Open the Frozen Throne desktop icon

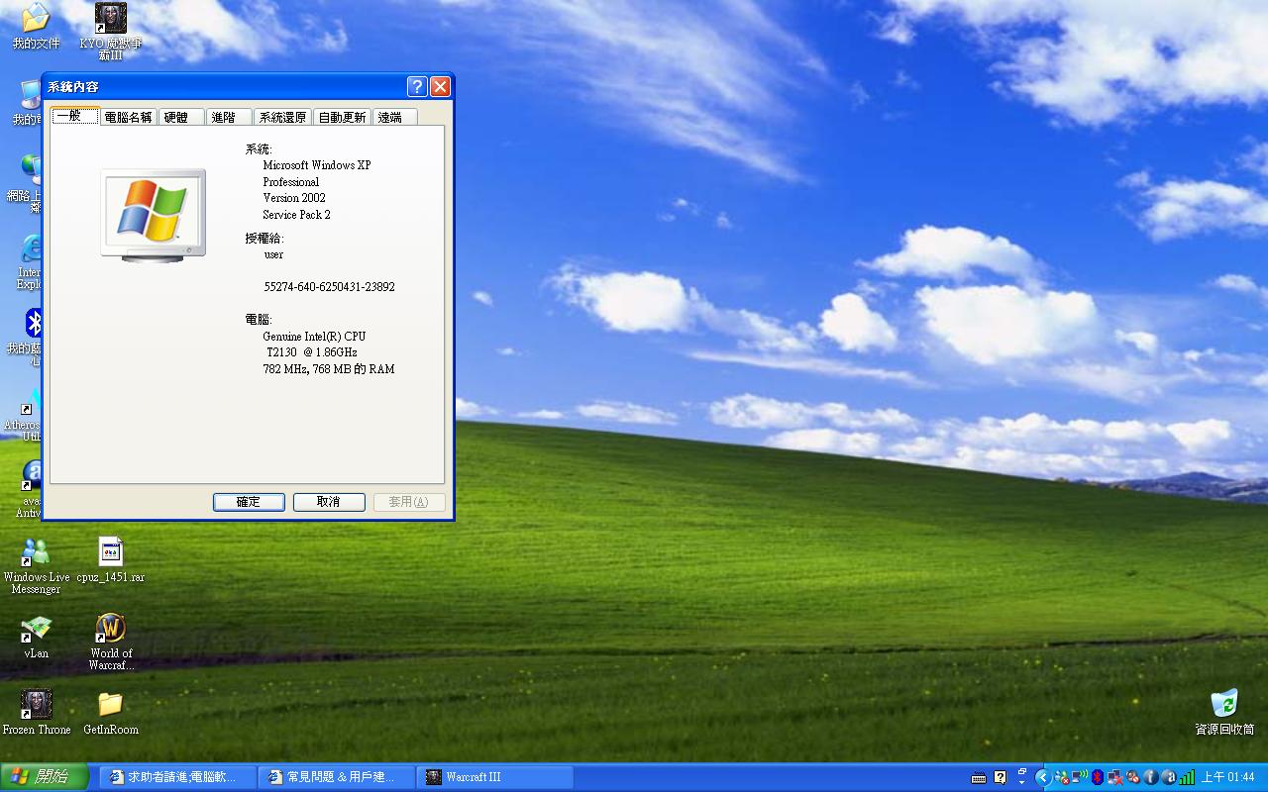coord(37,706)
